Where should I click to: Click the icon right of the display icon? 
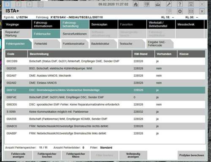[x=158, y=4]
